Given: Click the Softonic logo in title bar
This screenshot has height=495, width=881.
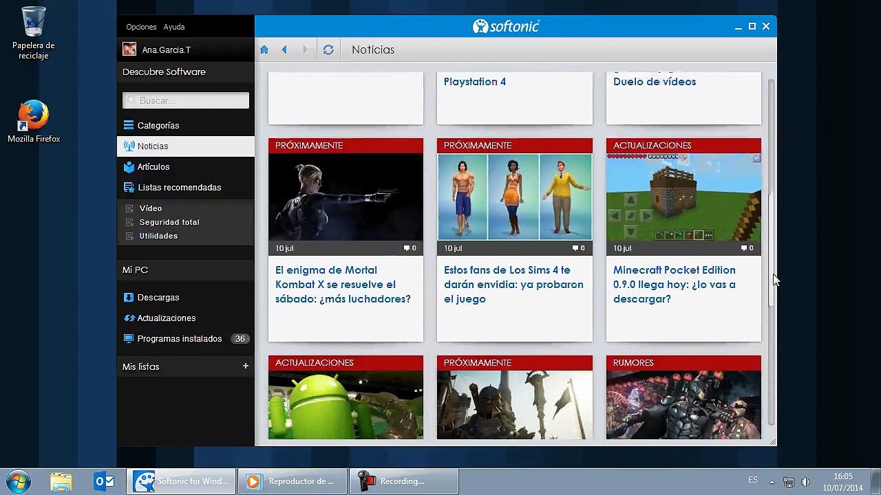Looking at the screenshot, I should point(506,26).
